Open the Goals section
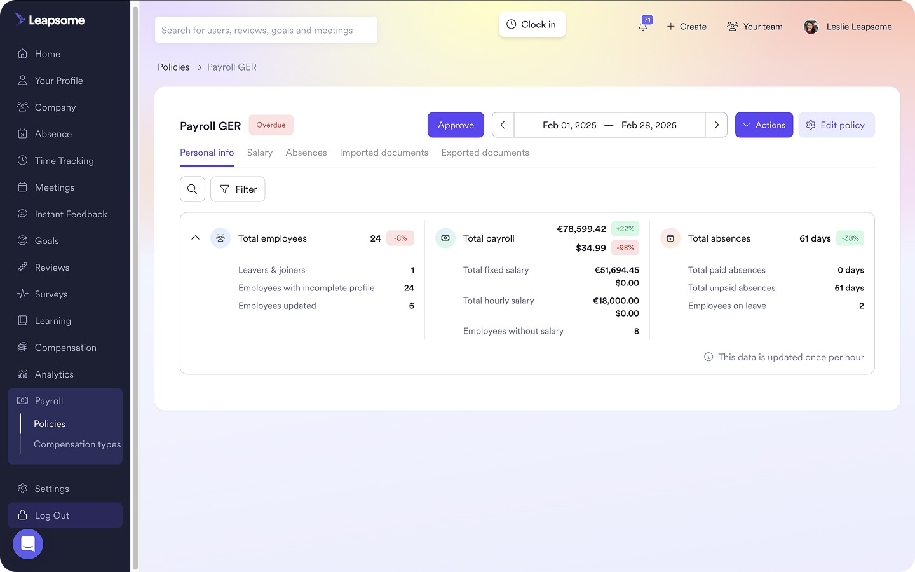Viewport: 915px width, 572px height. (22, 240)
